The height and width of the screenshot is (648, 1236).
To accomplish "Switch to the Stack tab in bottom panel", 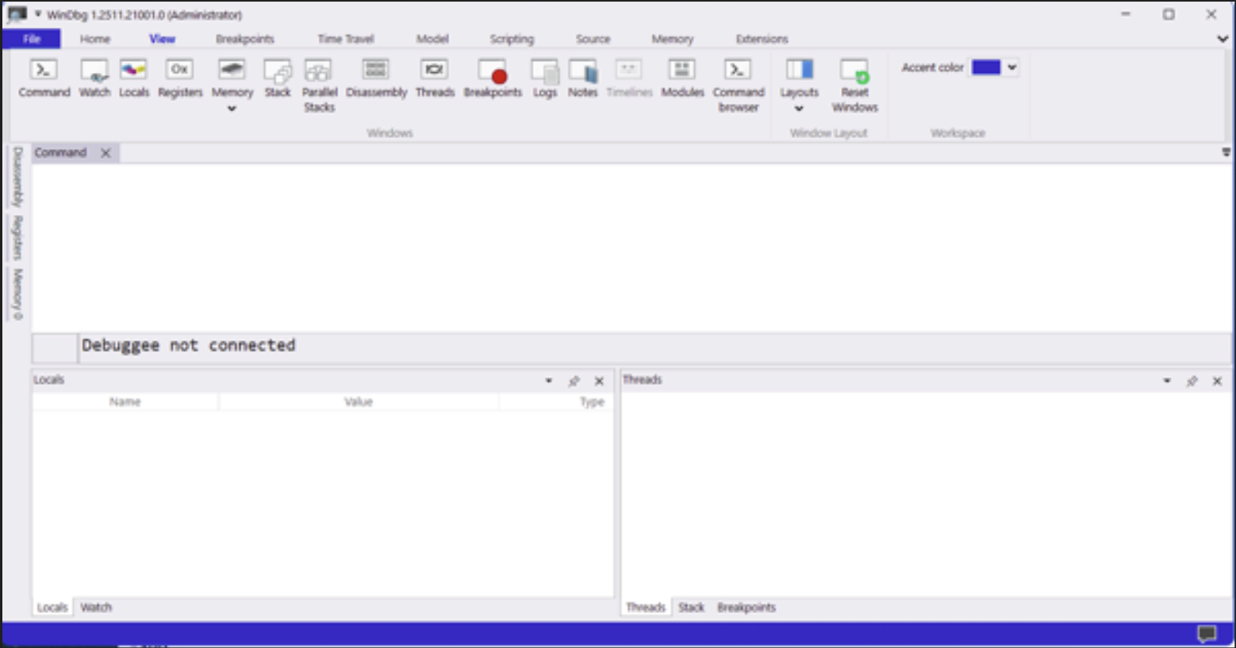I will click(691, 608).
